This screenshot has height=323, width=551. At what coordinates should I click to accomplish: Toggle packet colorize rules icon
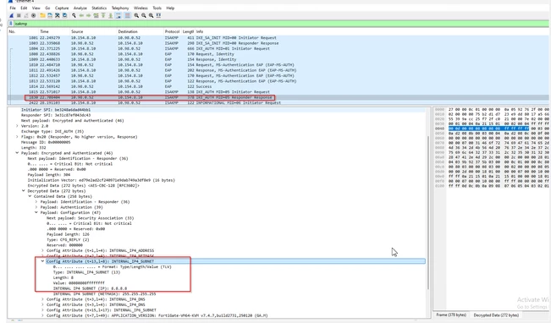pyautogui.click(x=127, y=15)
